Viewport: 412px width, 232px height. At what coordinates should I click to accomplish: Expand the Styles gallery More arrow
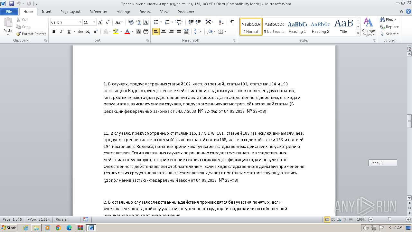click(358, 34)
